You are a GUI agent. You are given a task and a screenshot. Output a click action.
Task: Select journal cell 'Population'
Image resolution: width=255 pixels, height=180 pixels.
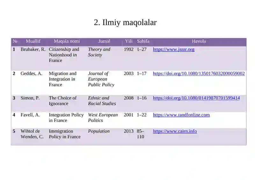coord(99,131)
